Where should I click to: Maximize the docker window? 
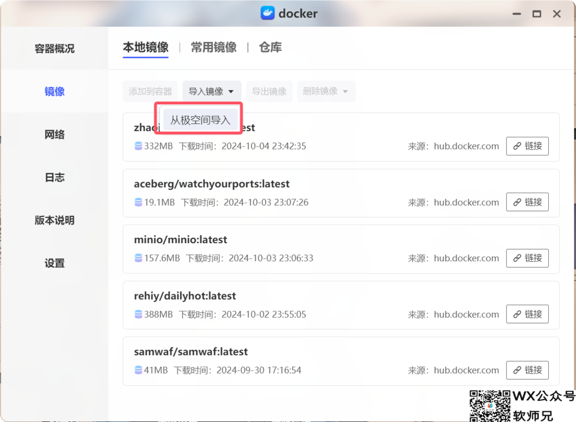click(537, 14)
